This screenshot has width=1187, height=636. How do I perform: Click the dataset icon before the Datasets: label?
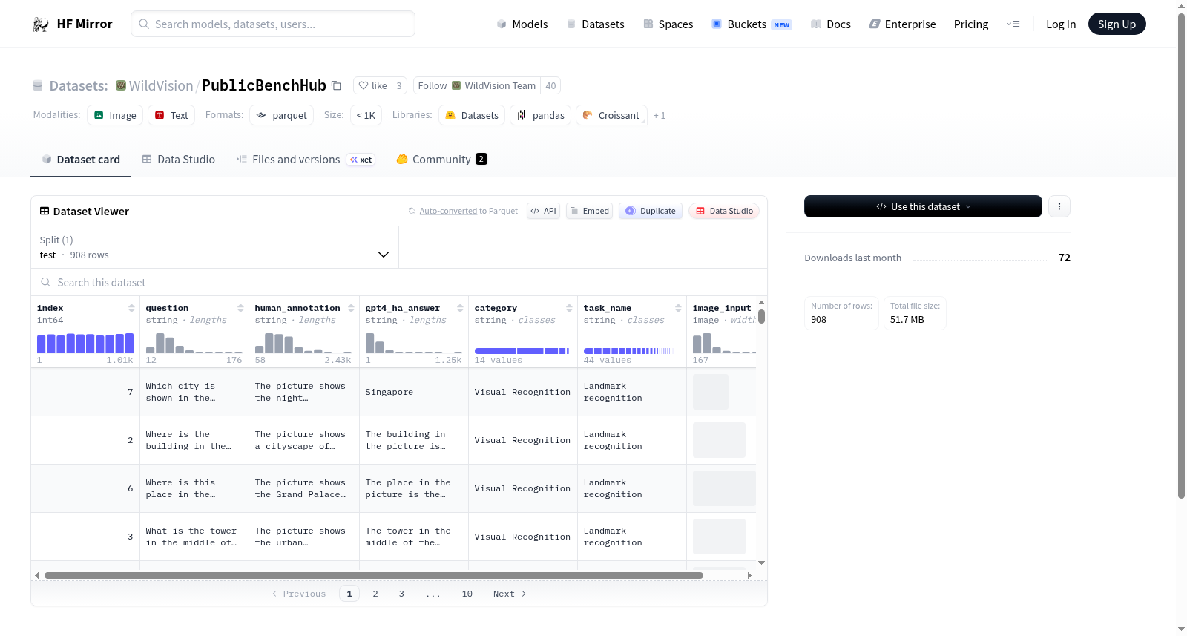coord(38,86)
